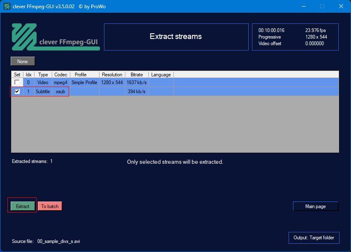
Task: Click the Extract streams heading
Action: [x=176, y=36]
